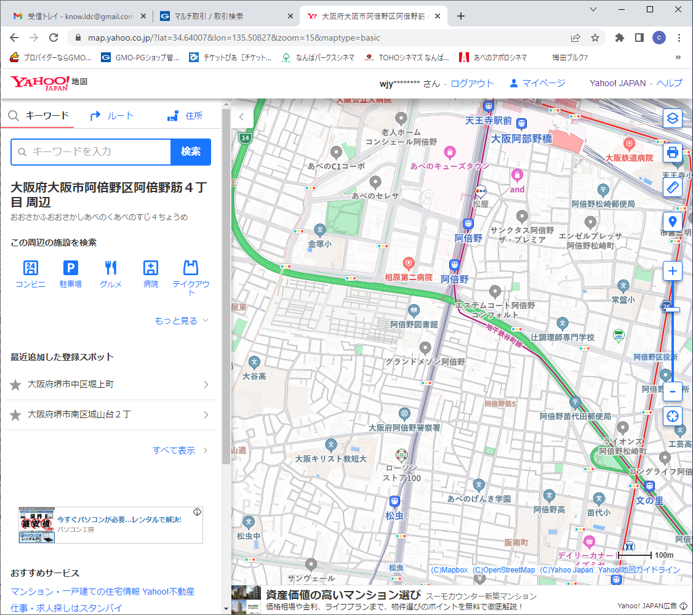Click the location pin marker tool
This screenshot has width=693, height=615.
click(673, 222)
